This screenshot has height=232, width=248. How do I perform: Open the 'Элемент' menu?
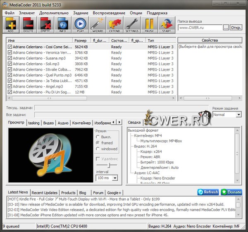(x=27, y=13)
